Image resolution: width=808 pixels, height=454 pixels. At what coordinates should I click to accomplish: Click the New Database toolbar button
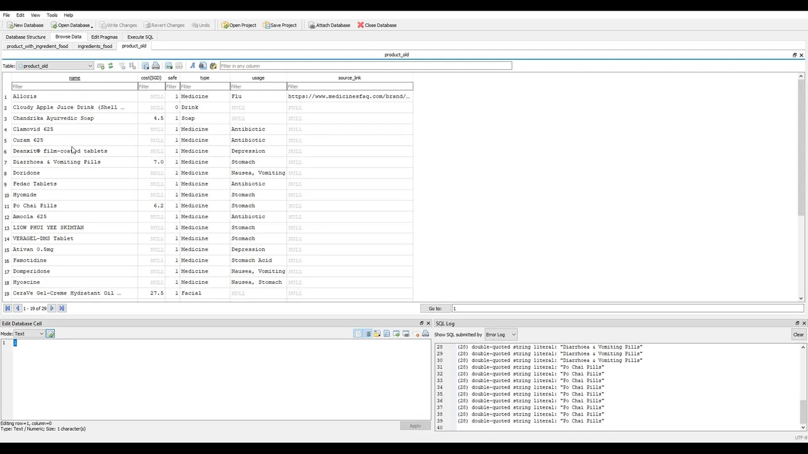tap(25, 25)
